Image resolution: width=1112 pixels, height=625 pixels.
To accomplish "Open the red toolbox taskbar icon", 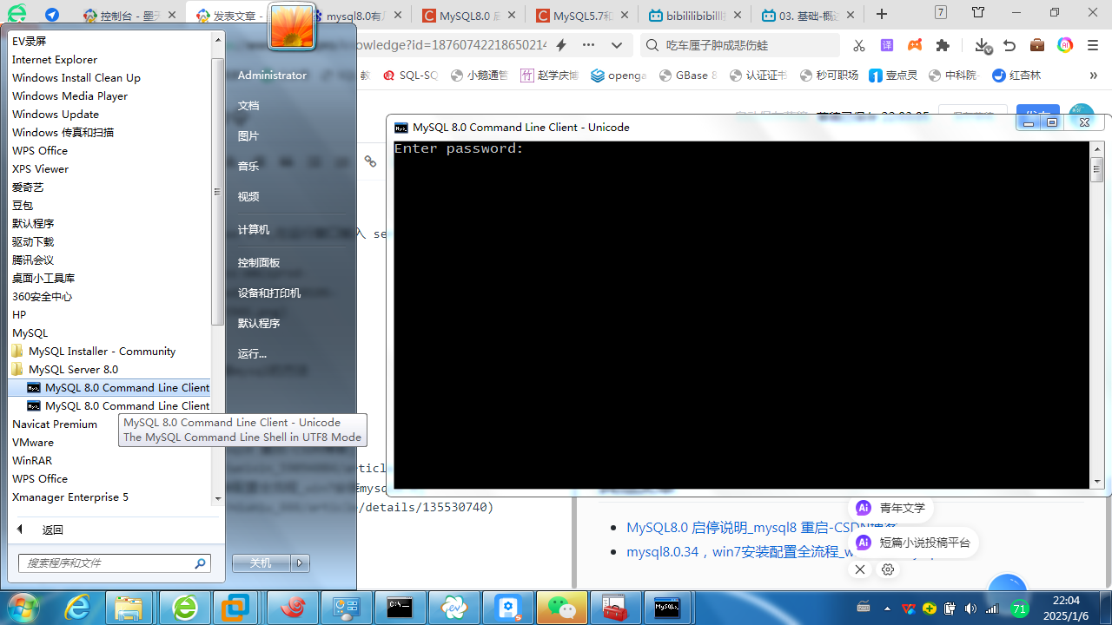I will tap(615, 609).
